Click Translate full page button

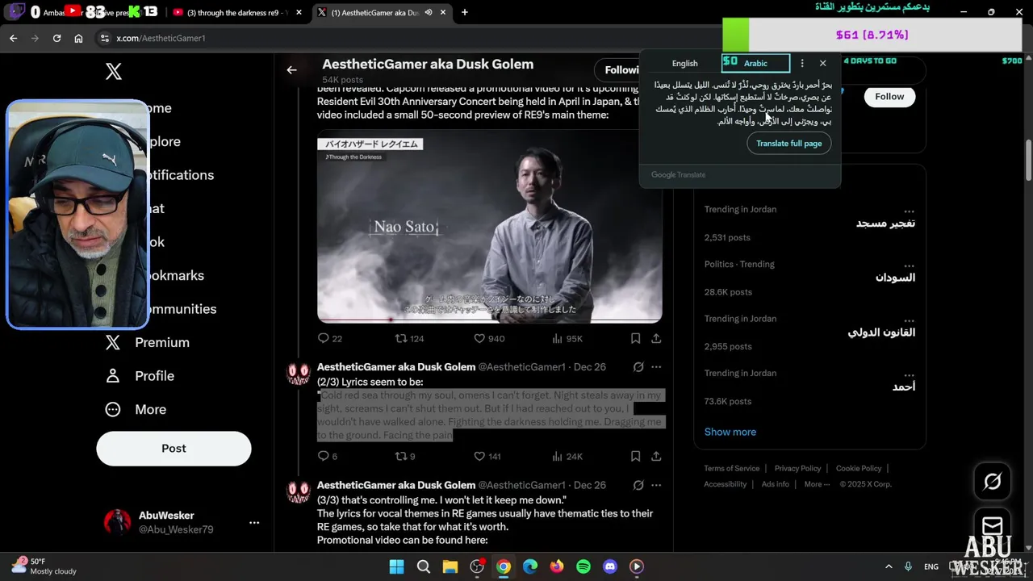pyautogui.click(x=788, y=143)
